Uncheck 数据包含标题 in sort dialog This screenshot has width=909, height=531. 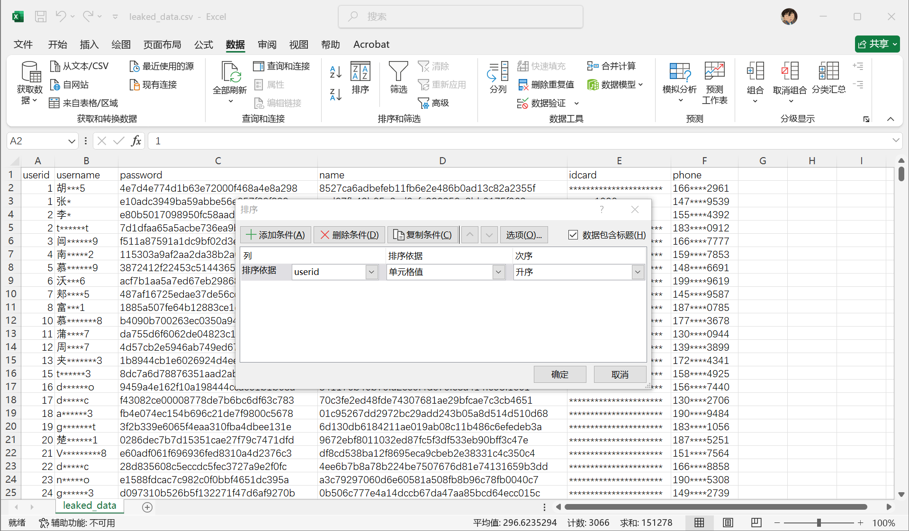(x=573, y=235)
